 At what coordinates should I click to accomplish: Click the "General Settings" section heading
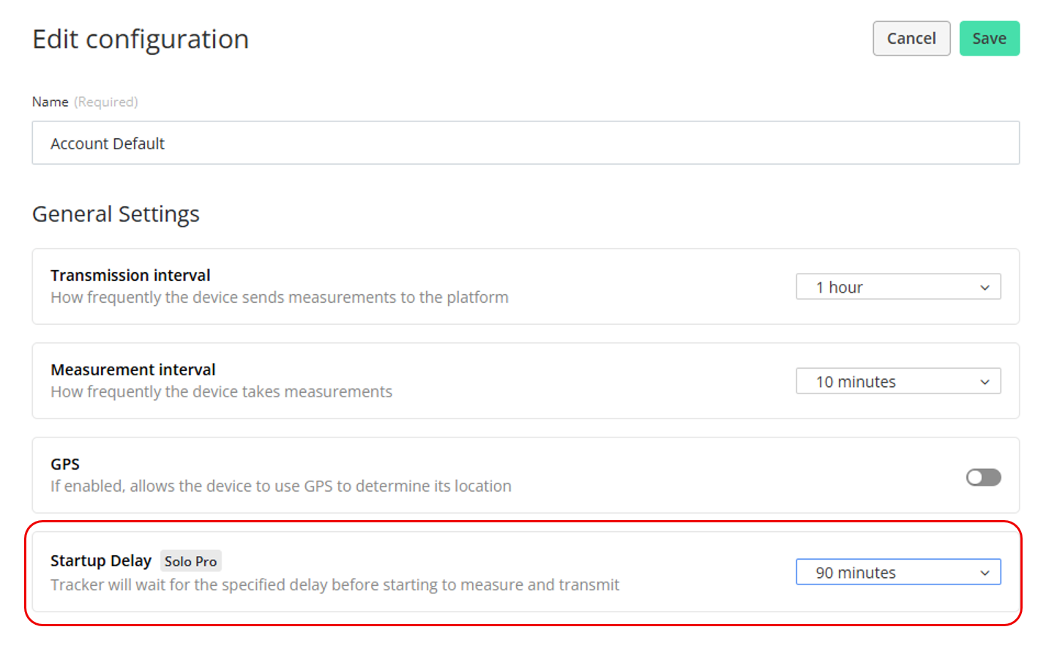(x=116, y=214)
